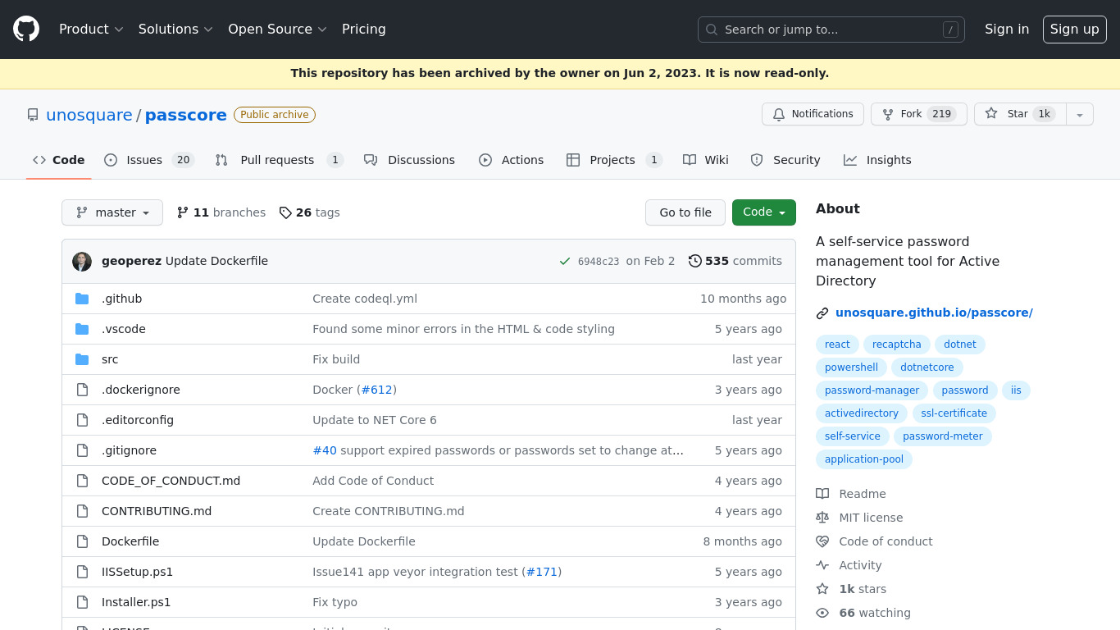Click the clock icon next to 535 commits
Image resolution: width=1120 pixels, height=630 pixels.
[695, 261]
